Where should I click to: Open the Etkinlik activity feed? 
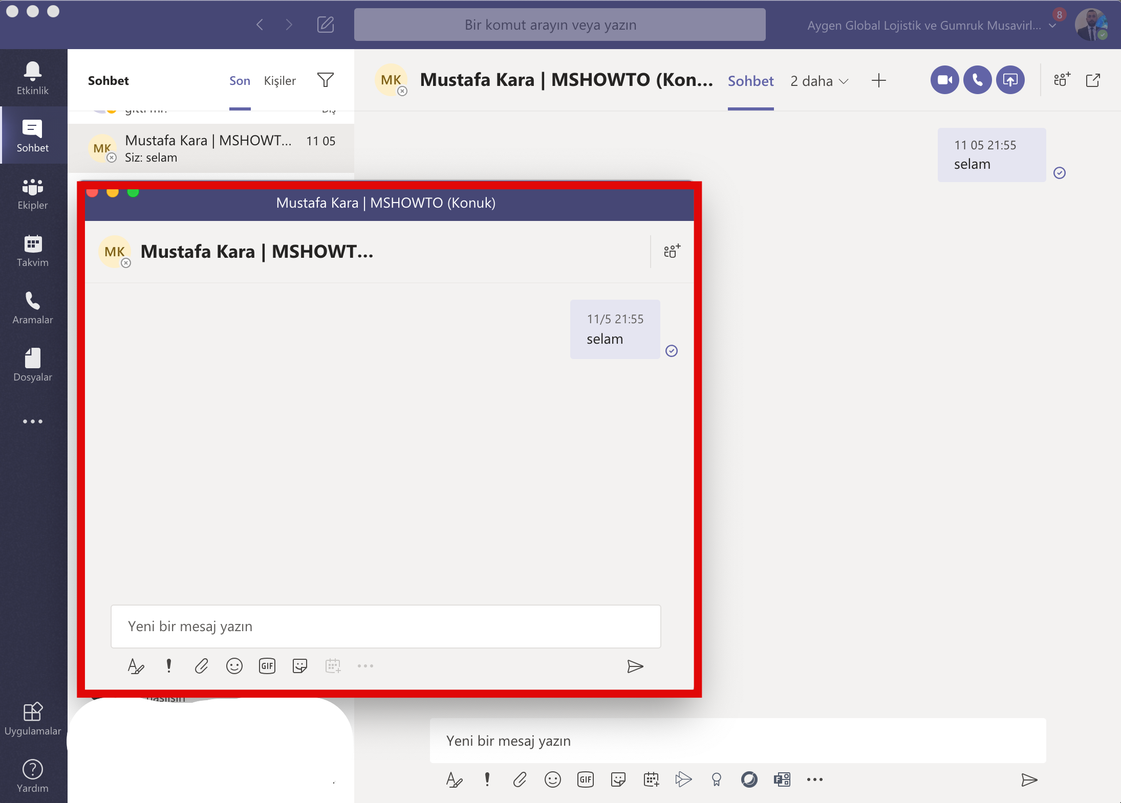pyautogui.click(x=33, y=78)
